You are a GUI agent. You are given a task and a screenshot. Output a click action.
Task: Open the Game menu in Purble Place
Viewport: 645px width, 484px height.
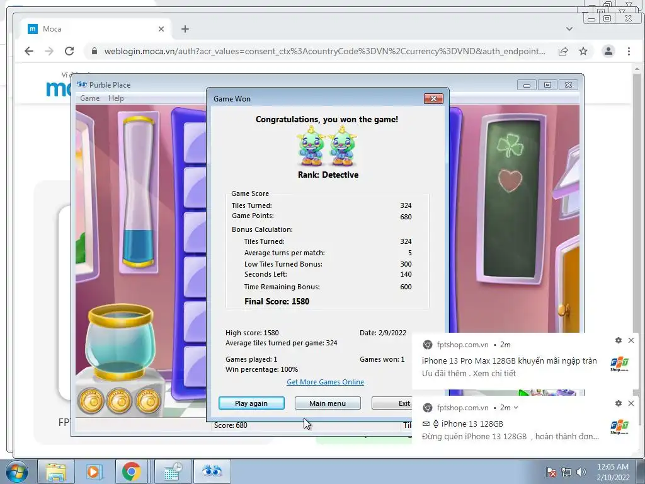[89, 98]
